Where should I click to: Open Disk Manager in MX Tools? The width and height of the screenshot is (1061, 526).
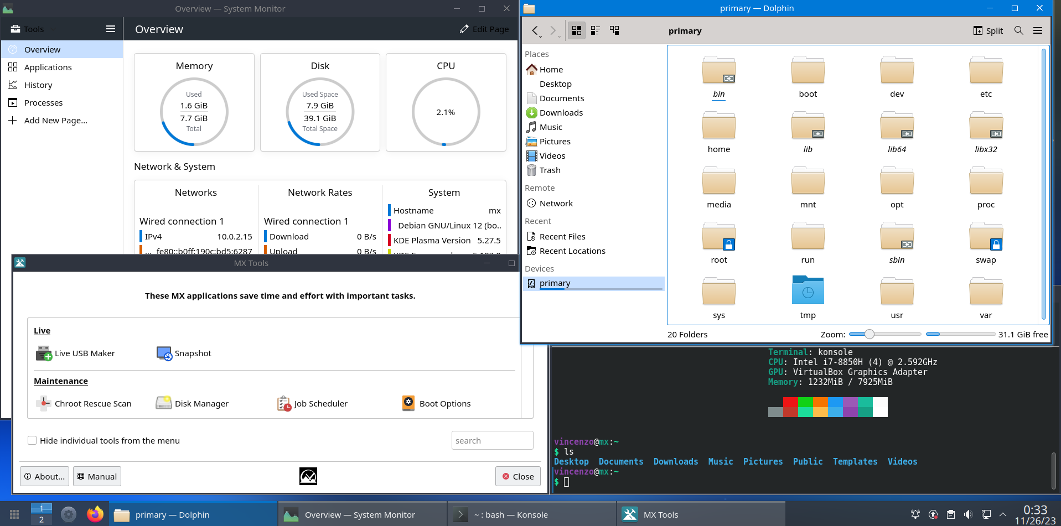[x=192, y=404]
